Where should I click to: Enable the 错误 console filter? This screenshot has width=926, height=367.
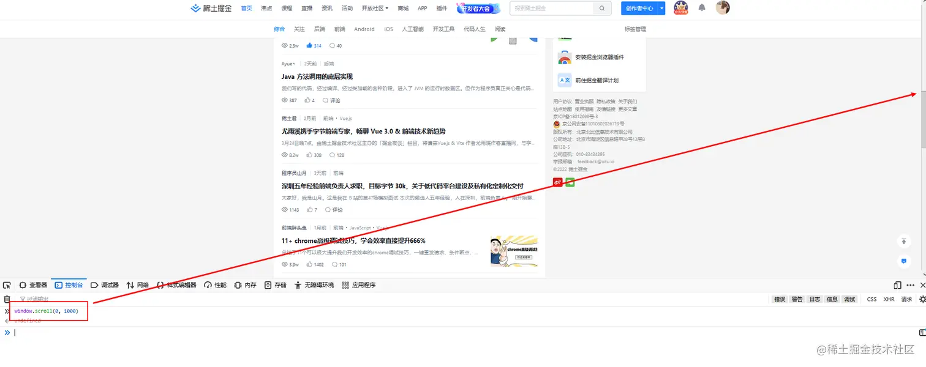[x=778, y=299]
